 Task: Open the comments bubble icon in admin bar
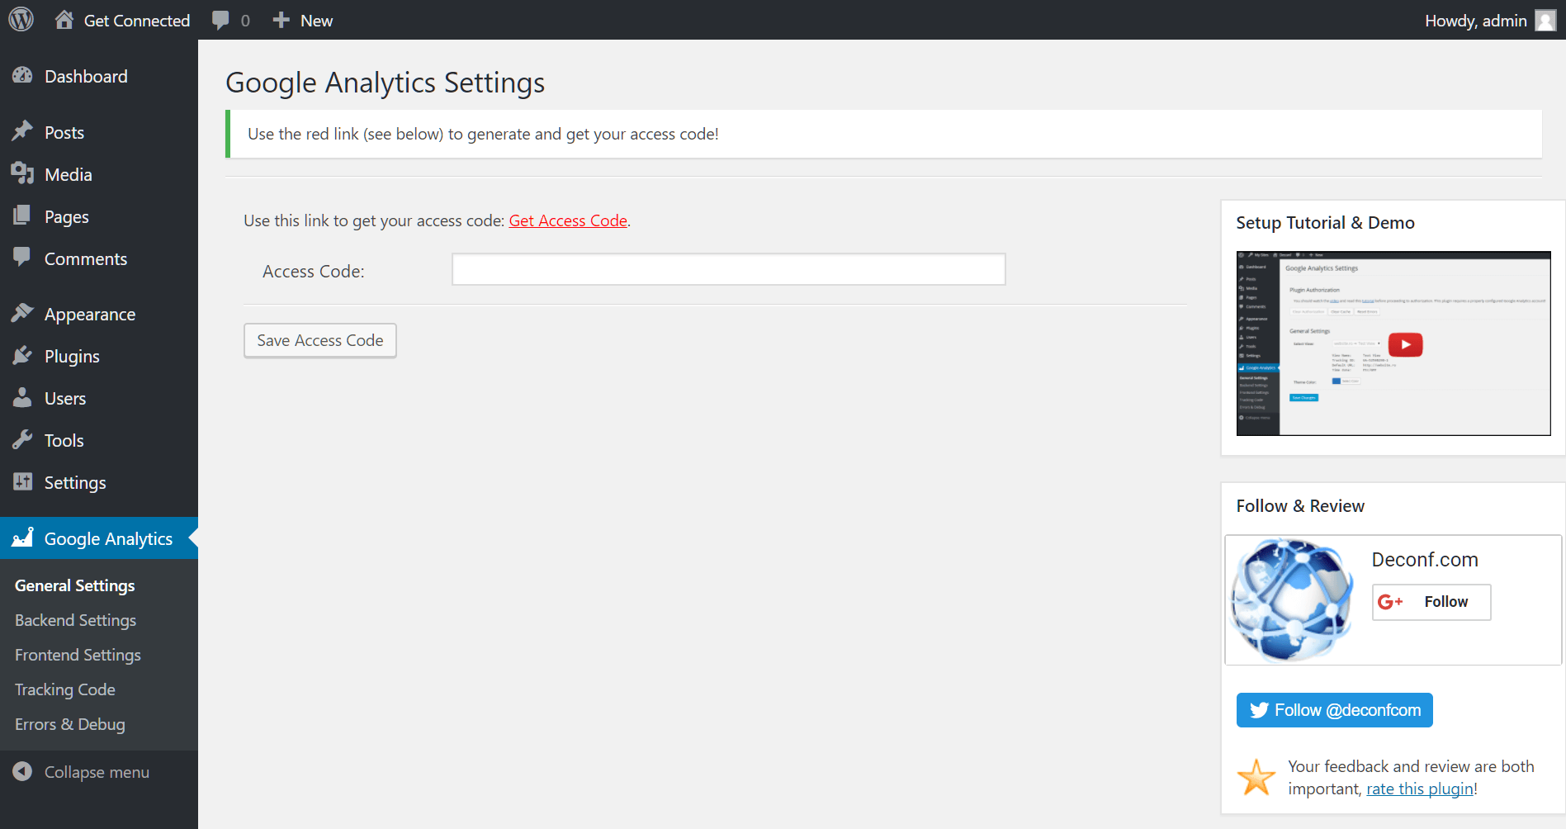(x=220, y=21)
